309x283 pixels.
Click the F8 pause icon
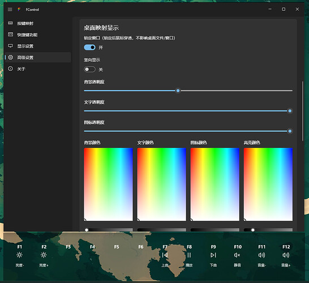point(189,255)
